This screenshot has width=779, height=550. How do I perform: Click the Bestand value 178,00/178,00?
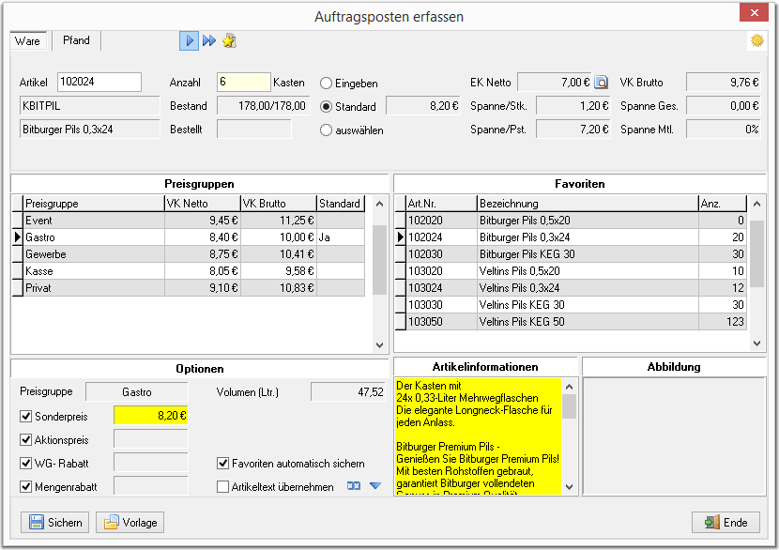264,106
